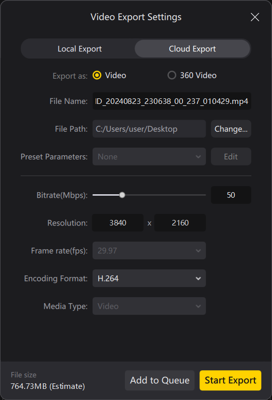Select the 360 Video radio button
The height and width of the screenshot is (400, 272).
pyautogui.click(x=172, y=75)
